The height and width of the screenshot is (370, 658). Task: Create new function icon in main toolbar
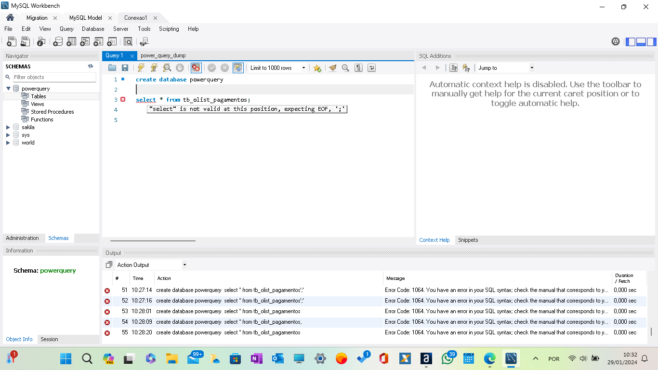[x=112, y=42]
